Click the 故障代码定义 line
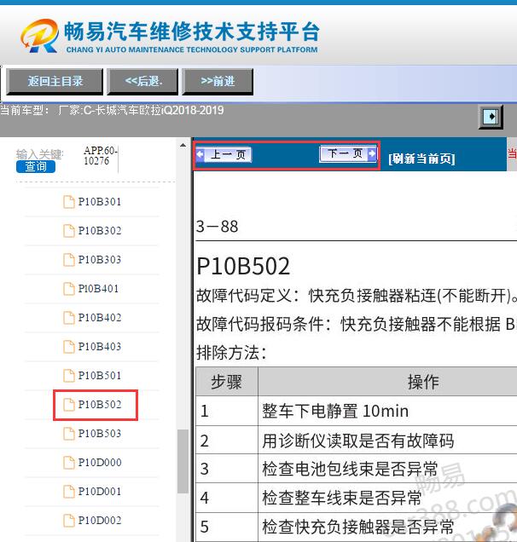Screen dimensions: 517x542 (357, 296)
